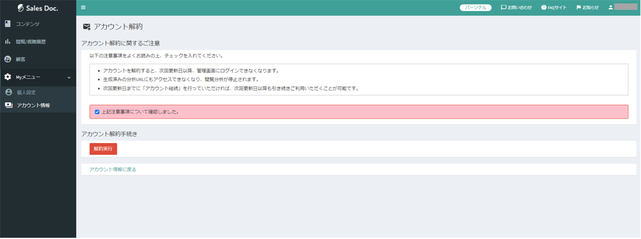Click the 生成済みの分析URL notice line

(181, 79)
